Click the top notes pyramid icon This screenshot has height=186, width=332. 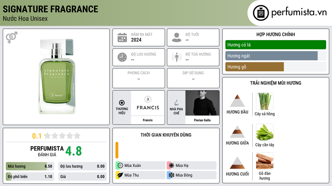point(237,101)
